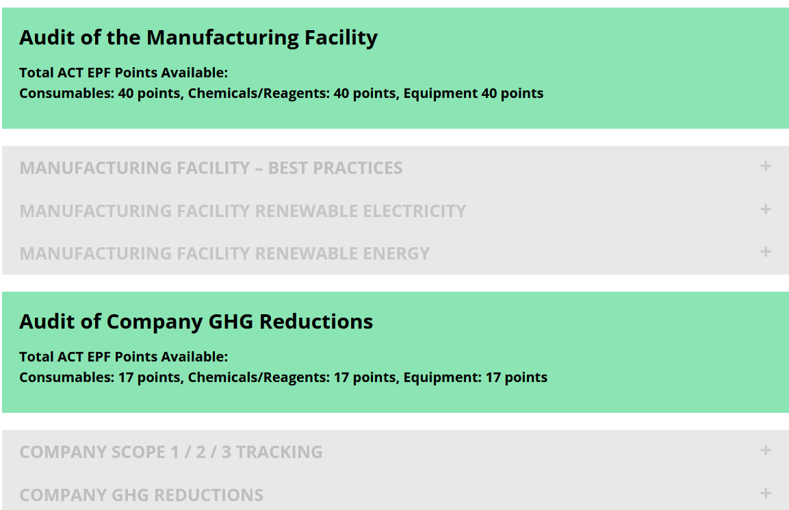
Task: Click the Audit of the Manufacturing Facility heading
Action: point(198,37)
